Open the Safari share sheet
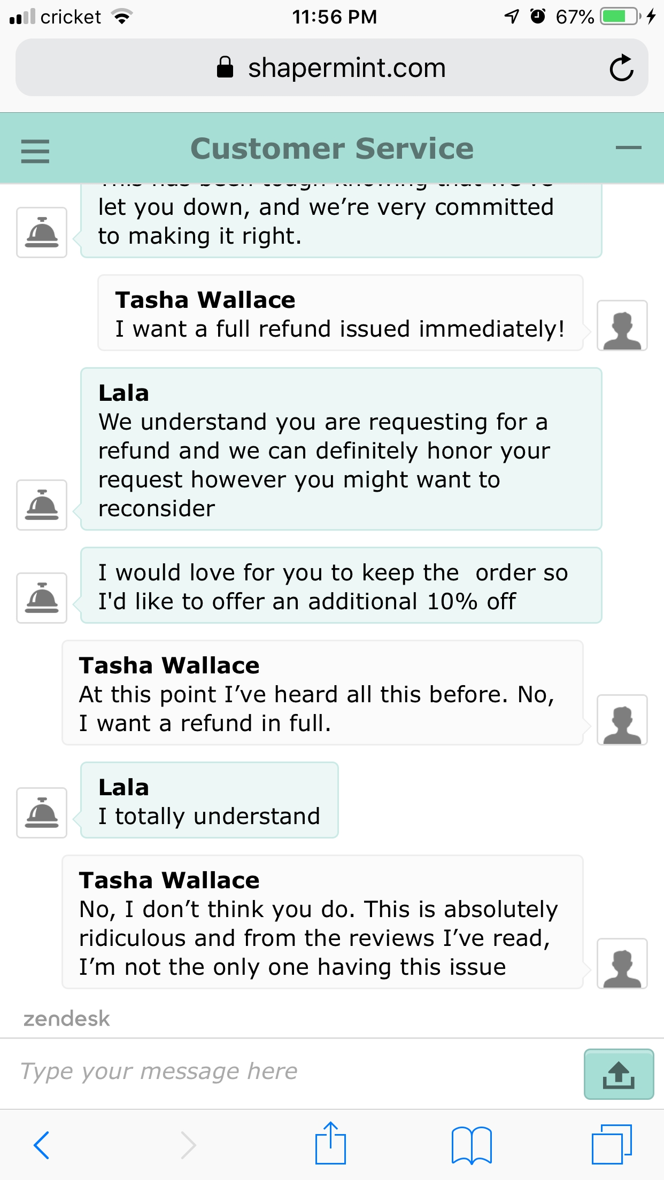Screen dimensions: 664x1180 330,1144
